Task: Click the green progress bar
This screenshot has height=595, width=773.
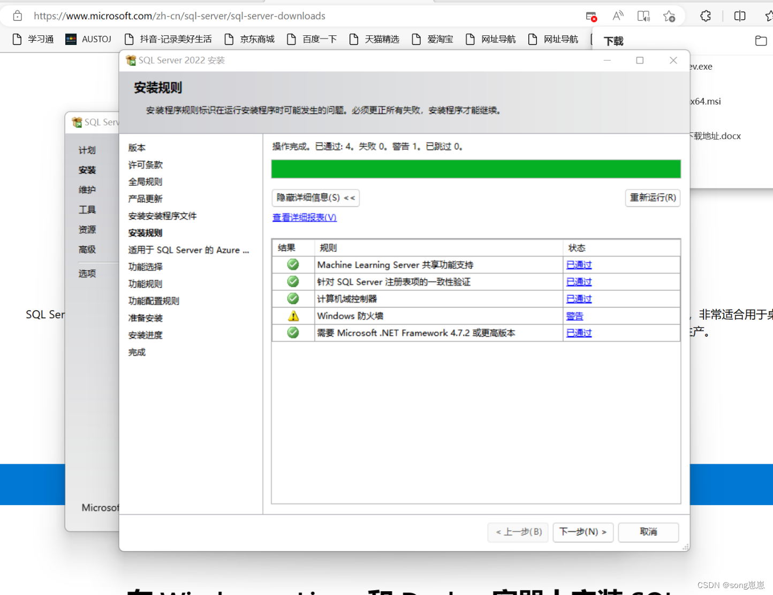Action: 476,169
